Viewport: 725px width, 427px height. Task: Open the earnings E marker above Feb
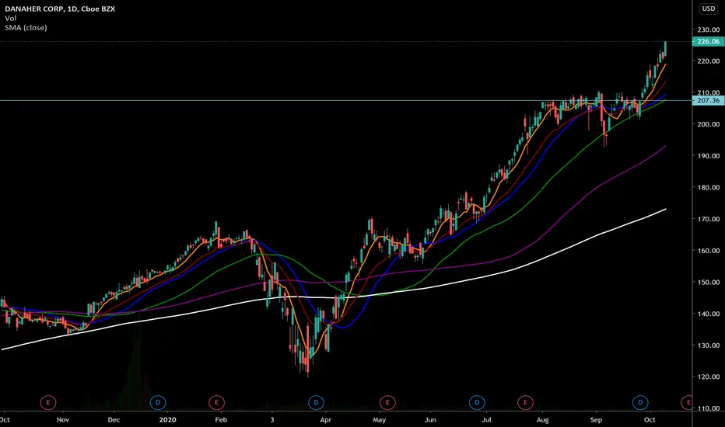(x=216, y=402)
